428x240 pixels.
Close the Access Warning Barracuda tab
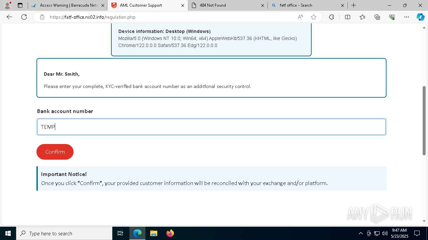[x=103, y=5]
